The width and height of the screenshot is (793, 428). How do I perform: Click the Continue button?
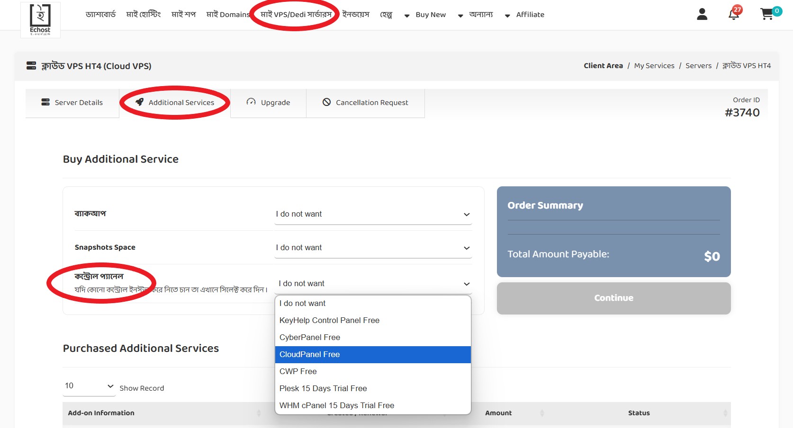click(x=614, y=298)
